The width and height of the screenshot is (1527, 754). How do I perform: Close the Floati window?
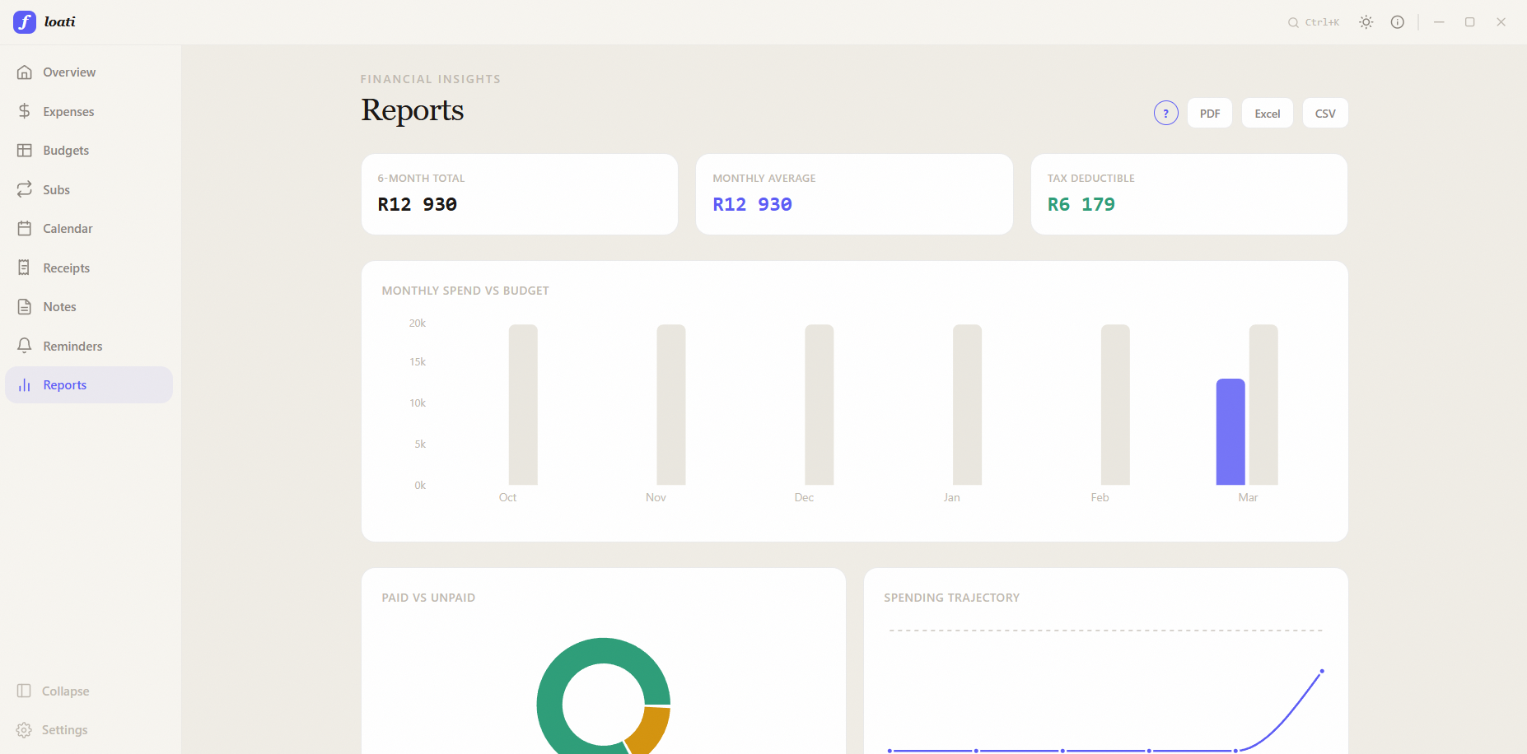1501,22
